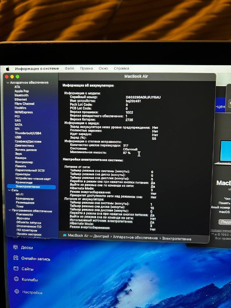Click the device name bq20z451
231x308 pixels.
[133, 101]
